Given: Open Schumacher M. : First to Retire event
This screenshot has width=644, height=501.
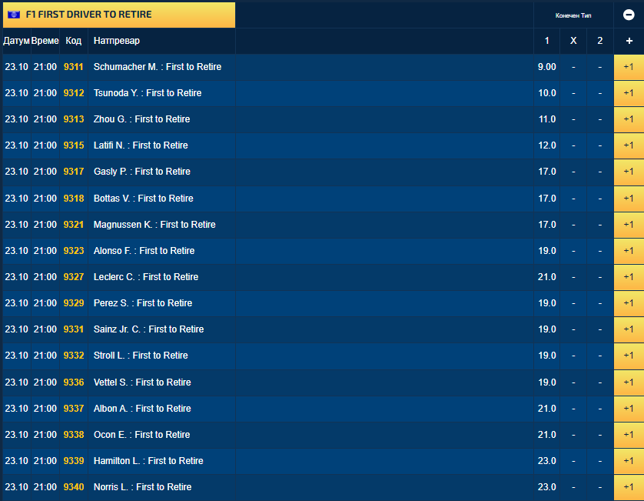Looking at the screenshot, I should point(158,67).
